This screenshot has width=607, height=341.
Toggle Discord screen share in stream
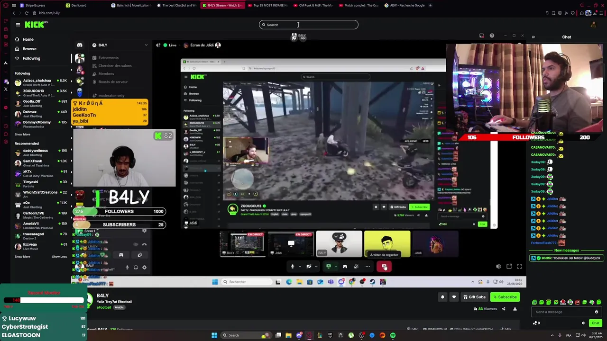click(x=328, y=266)
